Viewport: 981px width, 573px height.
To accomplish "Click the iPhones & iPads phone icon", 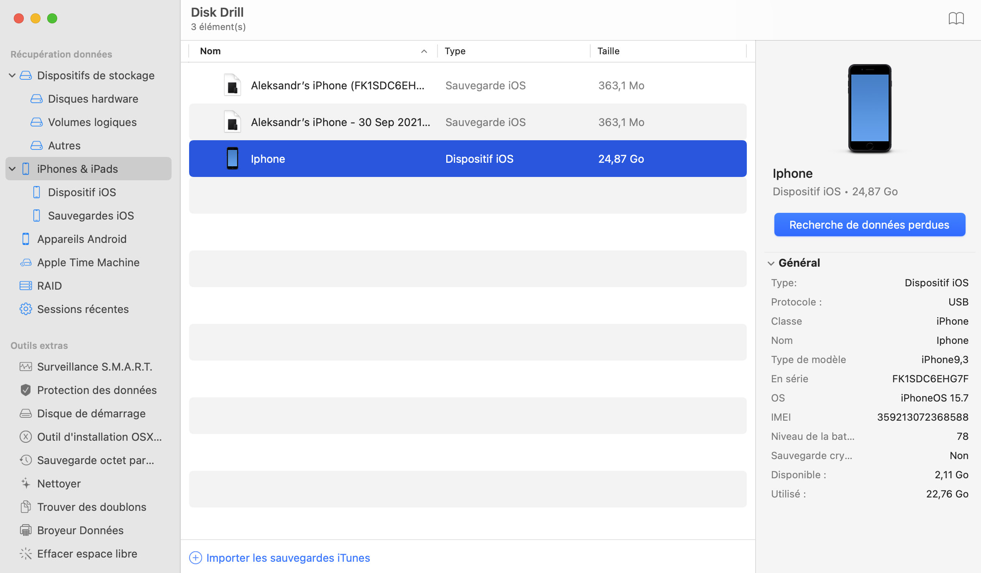I will click(26, 169).
